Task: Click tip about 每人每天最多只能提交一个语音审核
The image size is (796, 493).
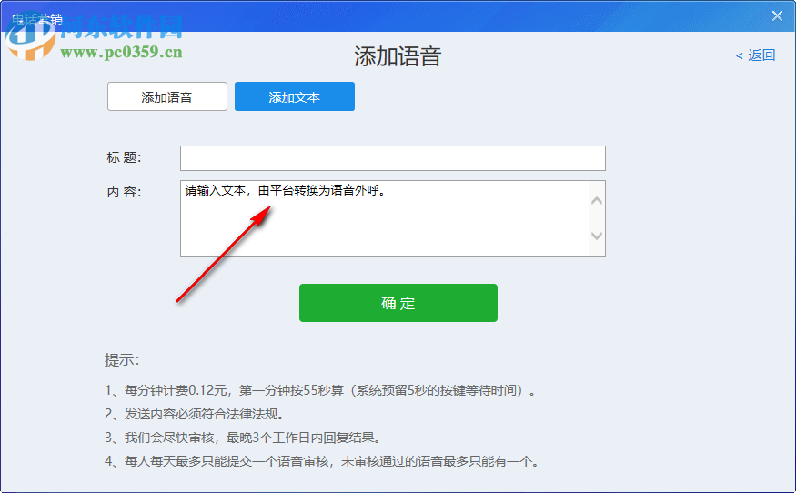Action: click(x=322, y=461)
